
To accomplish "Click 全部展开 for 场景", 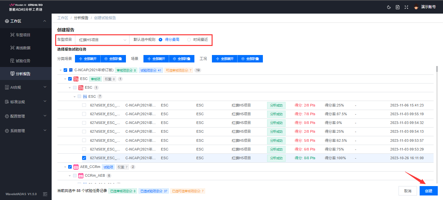I will (156, 59).
